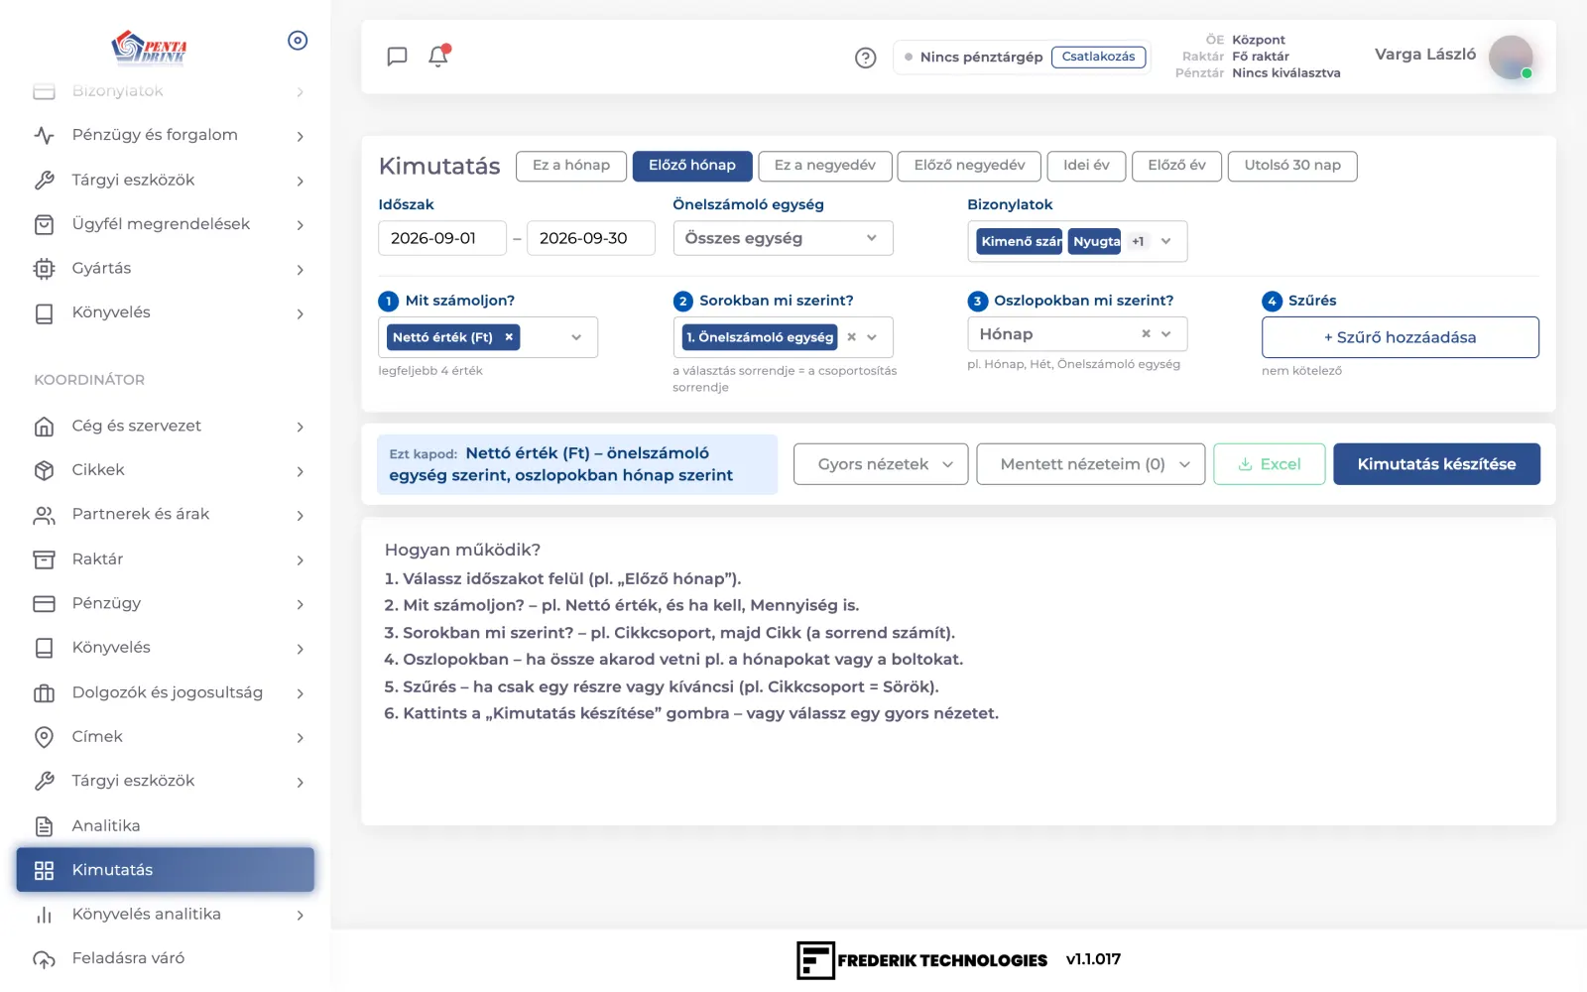
Task: Open the Gyors nézetek dropdown
Action: [x=881, y=464]
